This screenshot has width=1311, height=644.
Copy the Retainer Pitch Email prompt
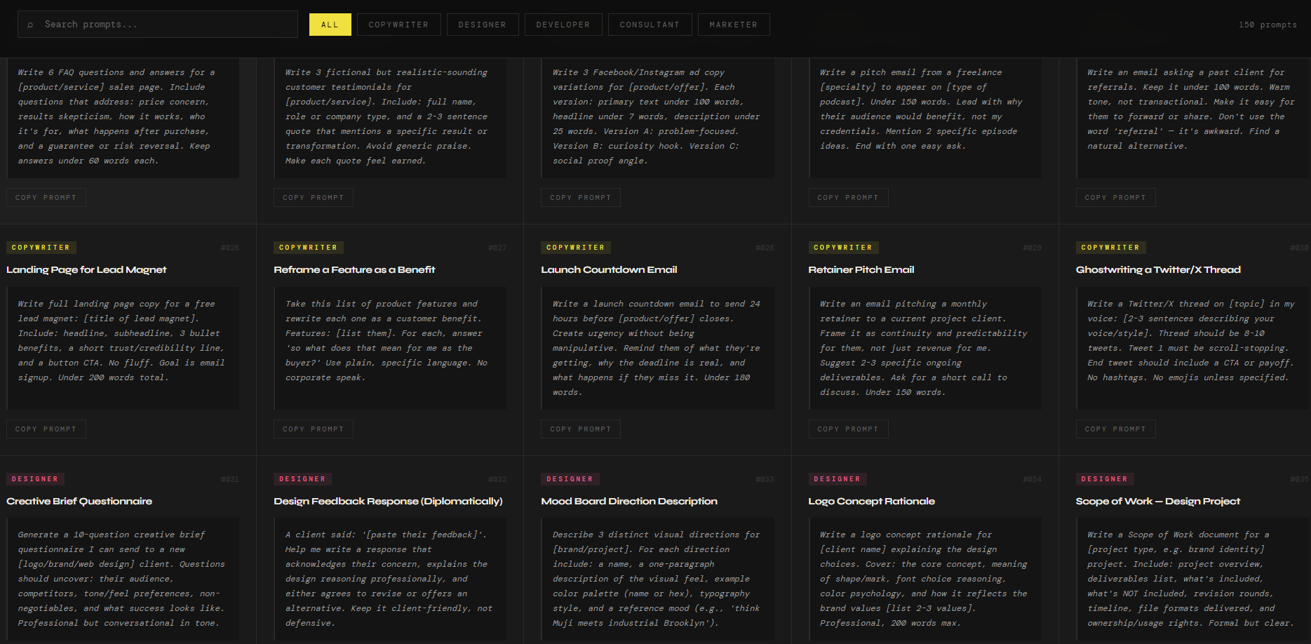(x=847, y=429)
